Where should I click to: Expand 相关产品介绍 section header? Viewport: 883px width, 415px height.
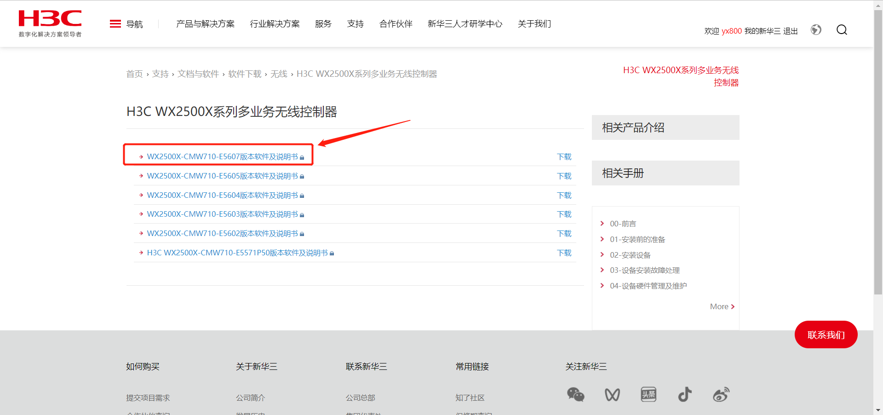(x=665, y=127)
